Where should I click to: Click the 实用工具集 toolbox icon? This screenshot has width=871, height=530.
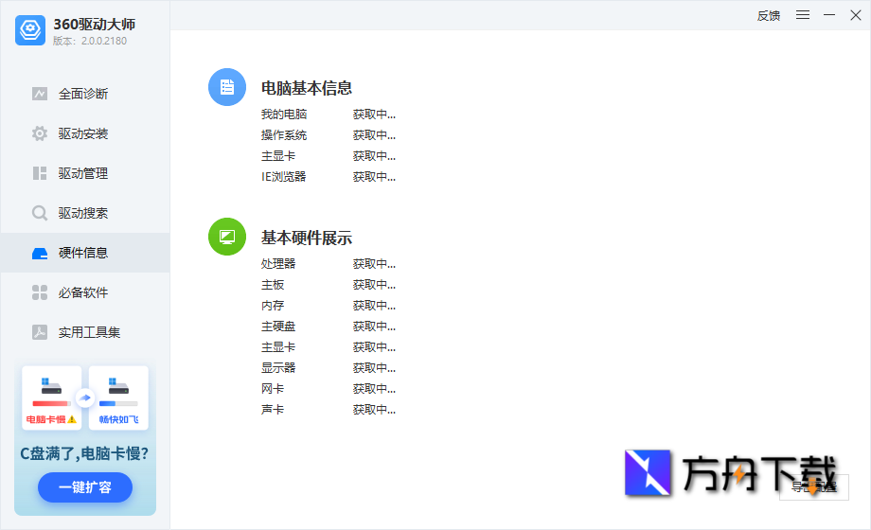click(40, 332)
